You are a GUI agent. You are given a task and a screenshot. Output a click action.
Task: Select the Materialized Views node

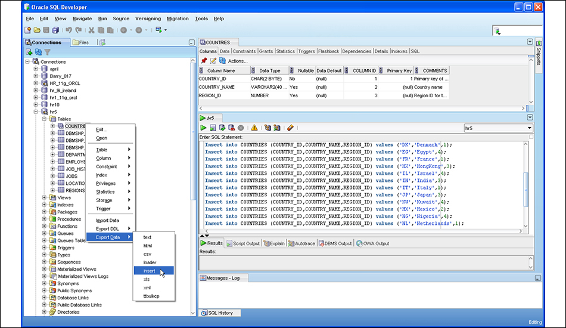coord(76,269)
